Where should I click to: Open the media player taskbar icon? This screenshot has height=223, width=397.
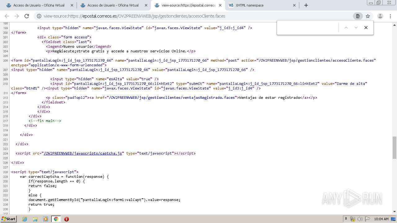pos(46,219)
